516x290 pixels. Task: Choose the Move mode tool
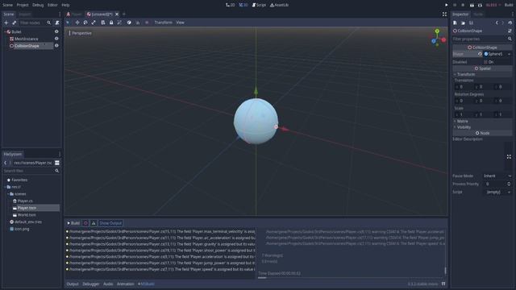click(77, 23)
